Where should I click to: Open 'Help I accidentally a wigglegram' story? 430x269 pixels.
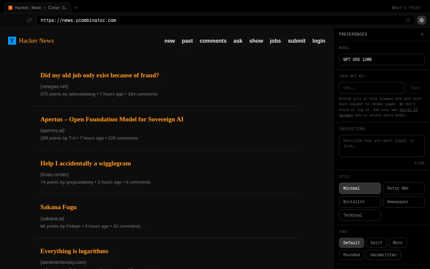pos(86,163)
